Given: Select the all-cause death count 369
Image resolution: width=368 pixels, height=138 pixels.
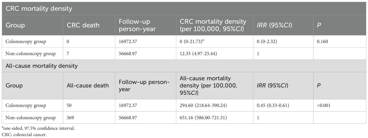Looking at the screenshot, I should pyautogui.click(x=70, y=118).
